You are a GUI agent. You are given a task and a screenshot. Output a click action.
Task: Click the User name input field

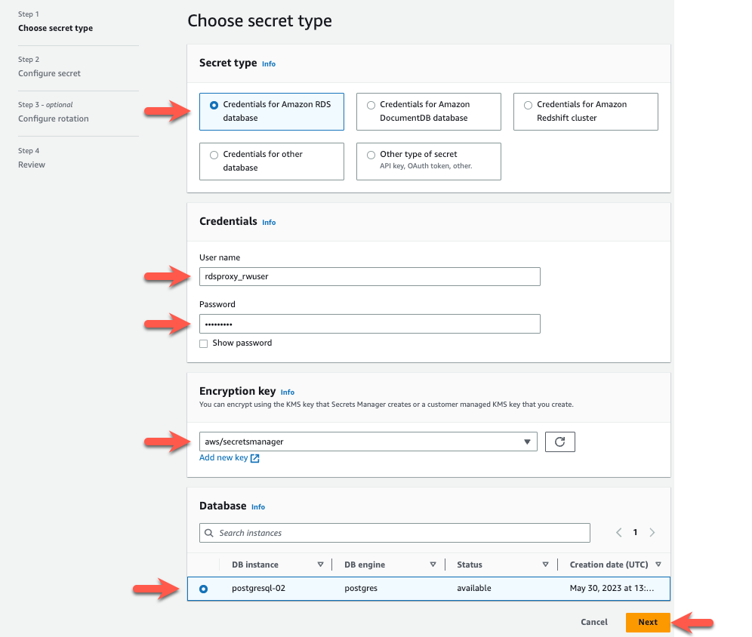pos(369,277)
